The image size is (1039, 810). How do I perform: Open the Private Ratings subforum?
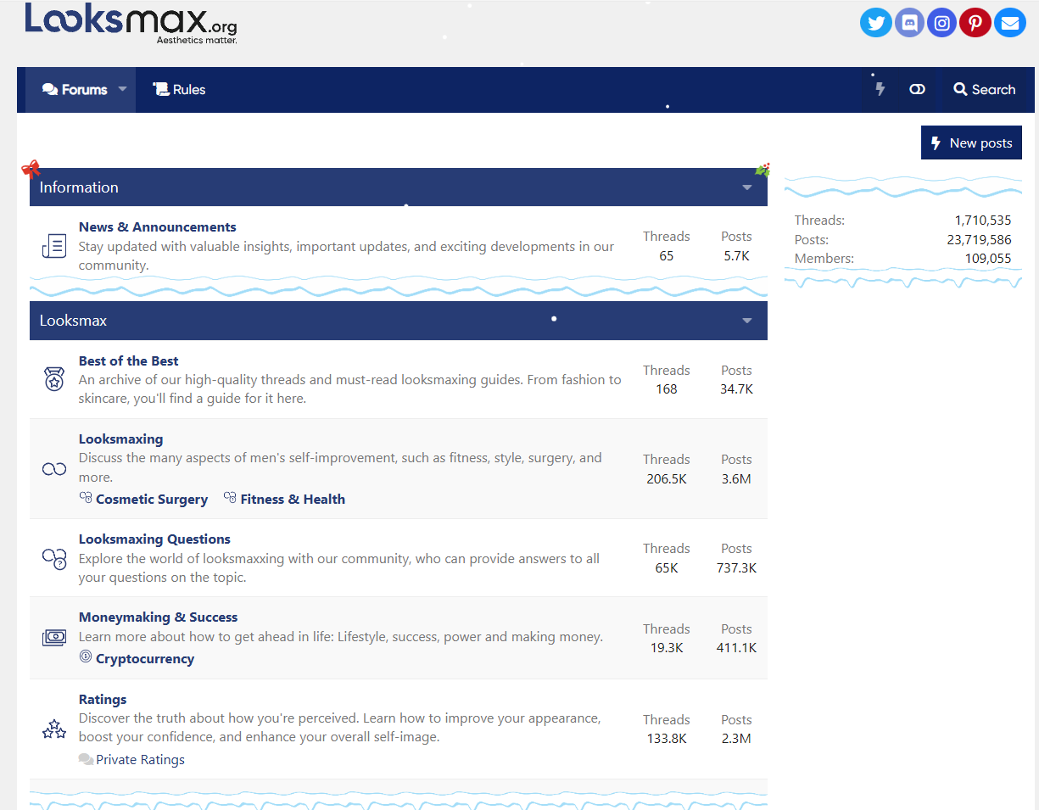pos(140,759)
